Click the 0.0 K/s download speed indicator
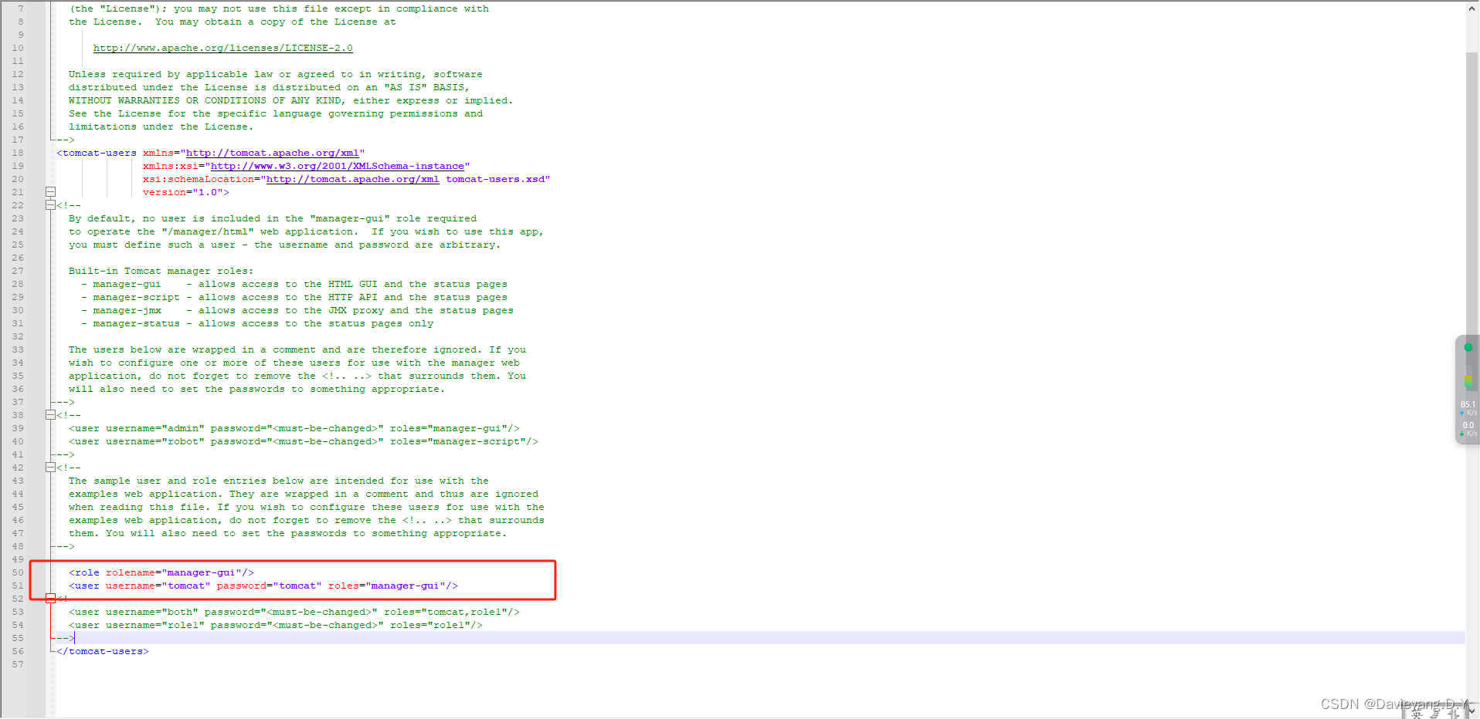This screenshot has height=719, width=1480. [1468, 429]
